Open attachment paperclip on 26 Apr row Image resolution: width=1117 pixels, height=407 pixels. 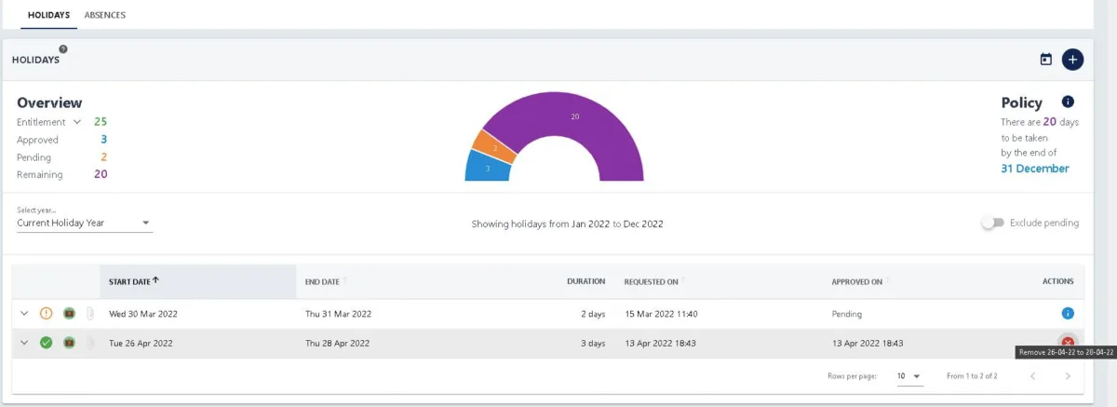coord(90,343)
